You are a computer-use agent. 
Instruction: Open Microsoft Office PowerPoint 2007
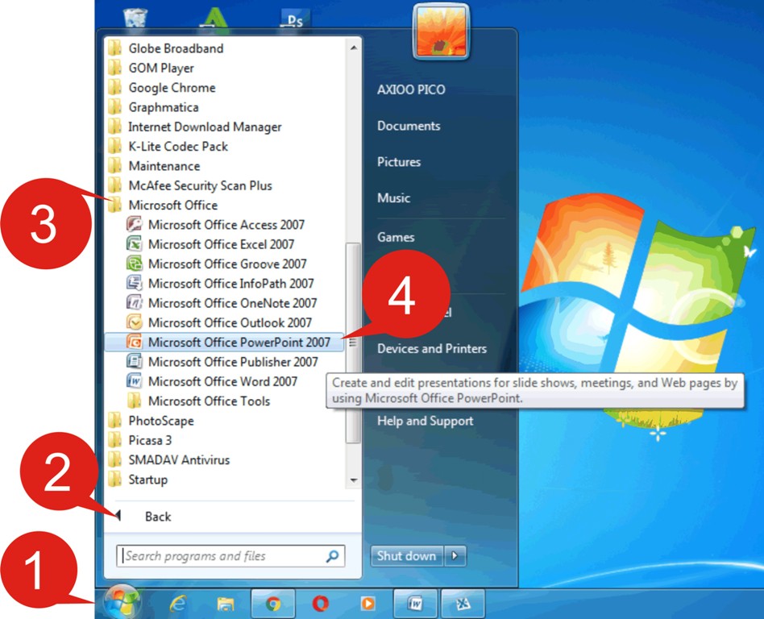[224, 343]
